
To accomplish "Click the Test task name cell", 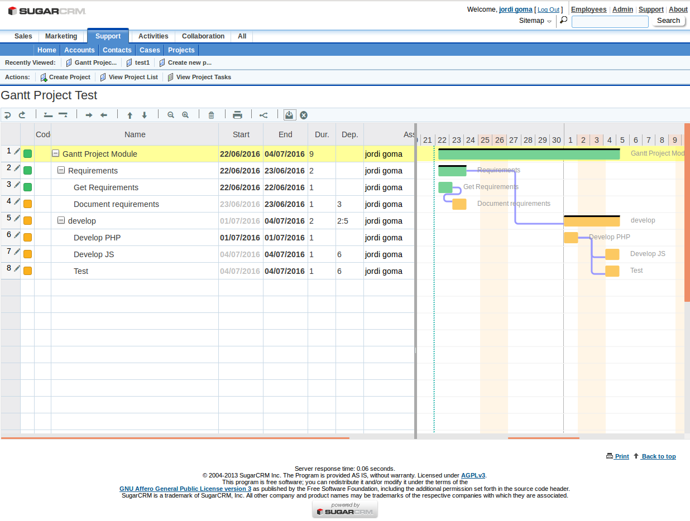I will point(135,271).
